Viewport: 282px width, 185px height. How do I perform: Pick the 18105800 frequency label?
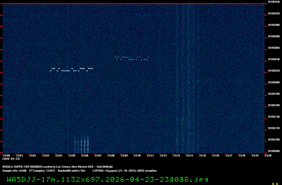click(274, 82)
